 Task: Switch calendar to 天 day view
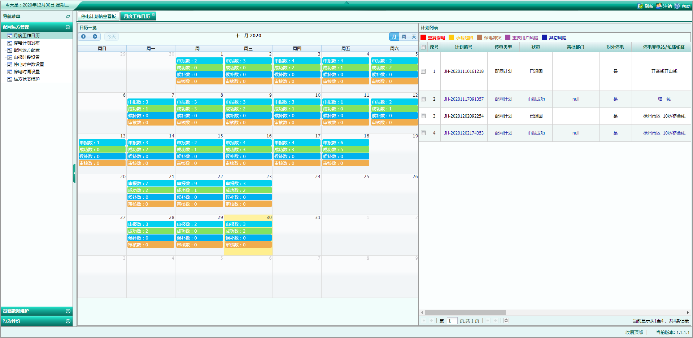click(414, 37)
